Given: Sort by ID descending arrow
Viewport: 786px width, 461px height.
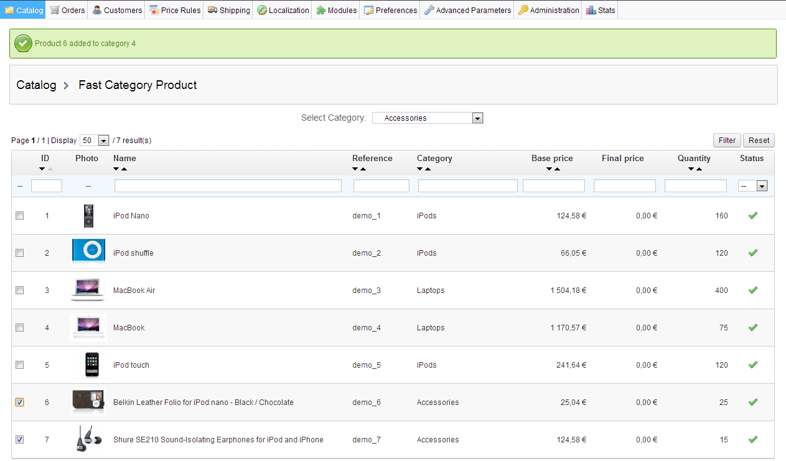Looking at the screenshot, I should [42, 169].
